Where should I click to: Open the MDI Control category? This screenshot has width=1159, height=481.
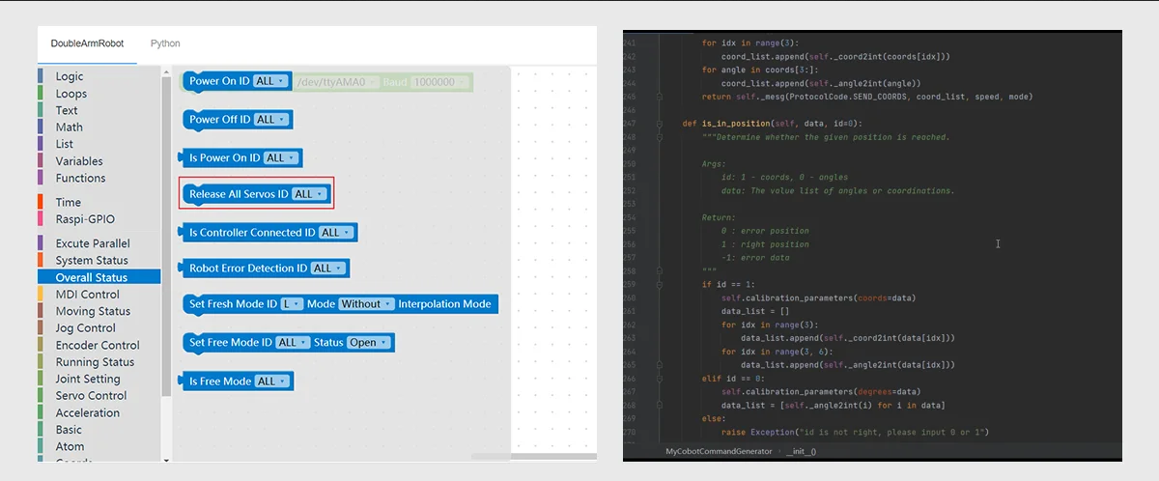tap(87, 295)
